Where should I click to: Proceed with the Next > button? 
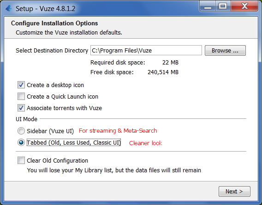[234, 191]
